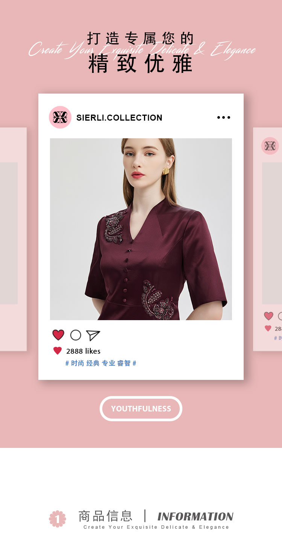
Task: Open the three-dot more options menu
Action: (224, 118)
